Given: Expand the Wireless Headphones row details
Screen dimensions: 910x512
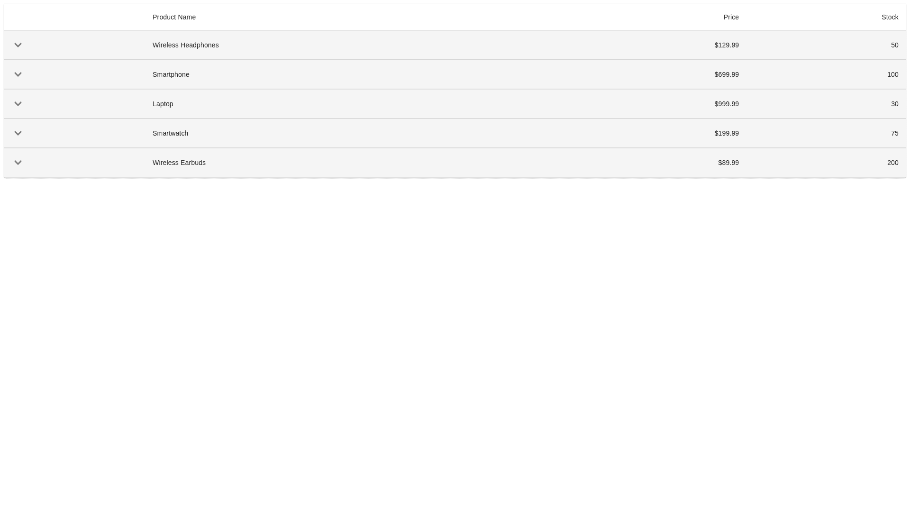Looking at the screenshot, I should (x=18, y=45).
